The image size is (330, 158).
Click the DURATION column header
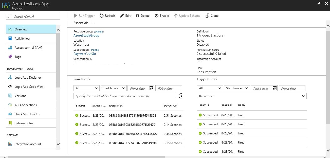[x=171, y=106]
